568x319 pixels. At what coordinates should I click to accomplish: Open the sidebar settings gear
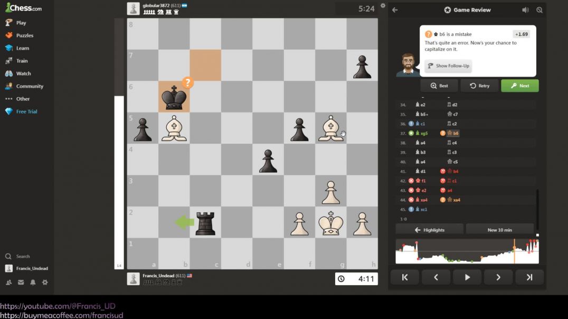click(45, 283)
